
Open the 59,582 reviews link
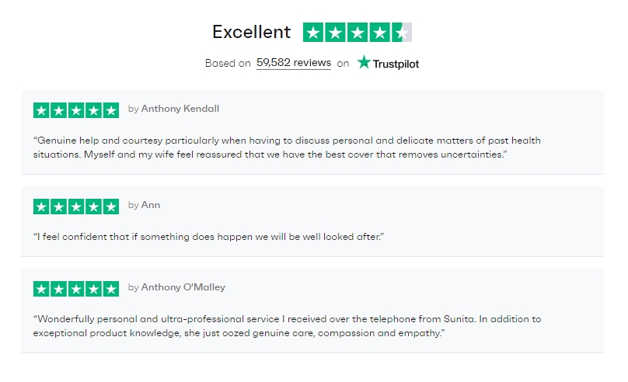pyautogui.click(x=294, y=63)
